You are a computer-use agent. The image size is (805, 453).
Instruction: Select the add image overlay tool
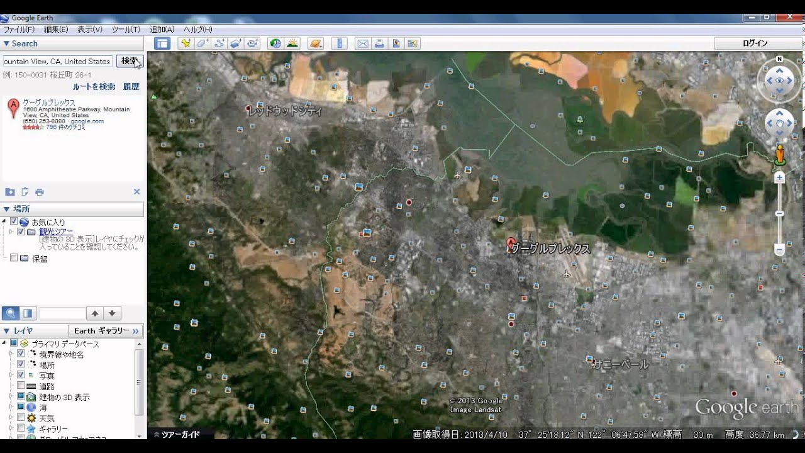236,43
